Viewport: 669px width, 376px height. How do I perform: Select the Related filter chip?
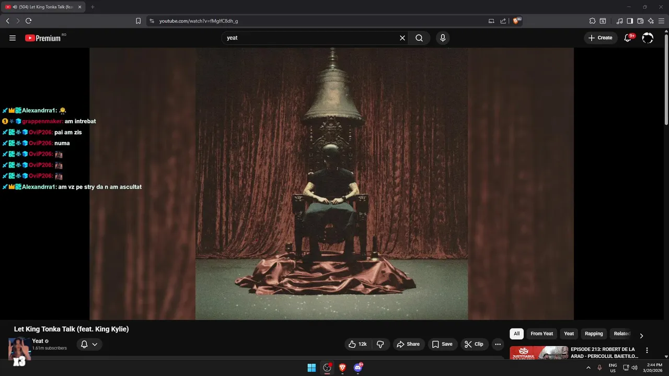click(621, 334)
